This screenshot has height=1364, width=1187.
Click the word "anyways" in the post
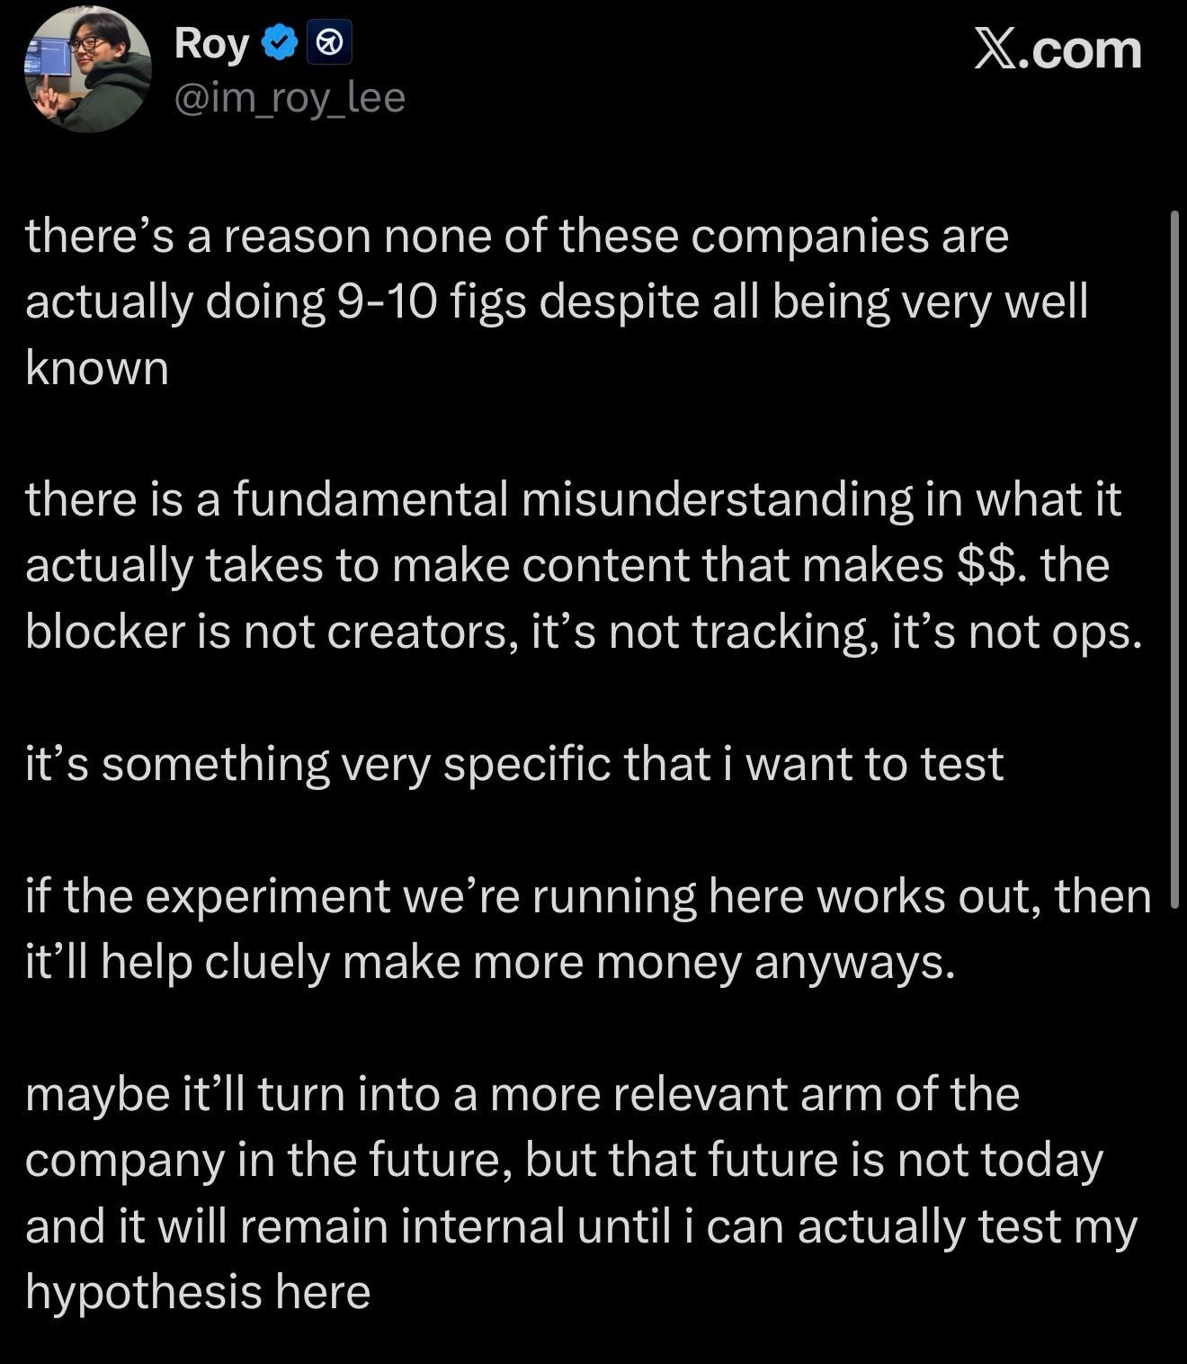point(854,962)
